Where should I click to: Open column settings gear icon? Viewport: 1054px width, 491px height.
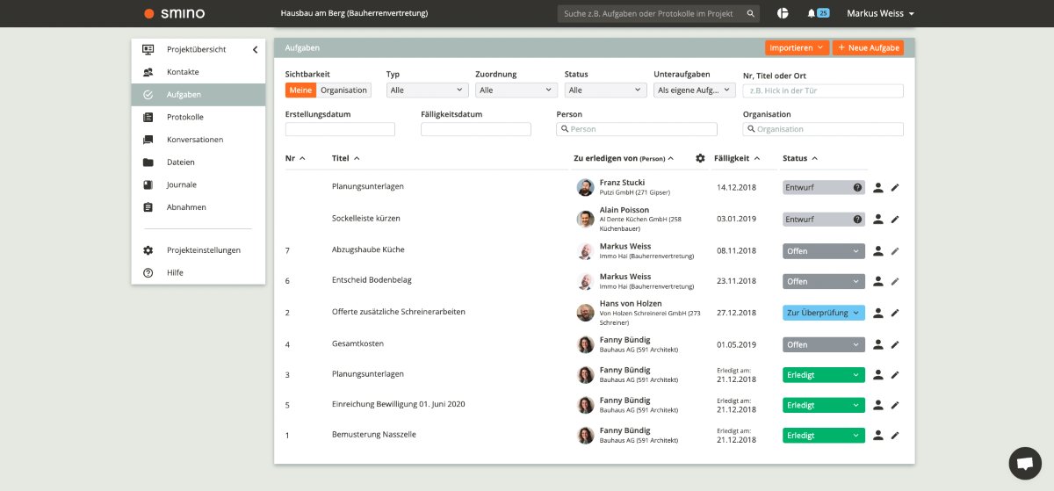(700, 158)
